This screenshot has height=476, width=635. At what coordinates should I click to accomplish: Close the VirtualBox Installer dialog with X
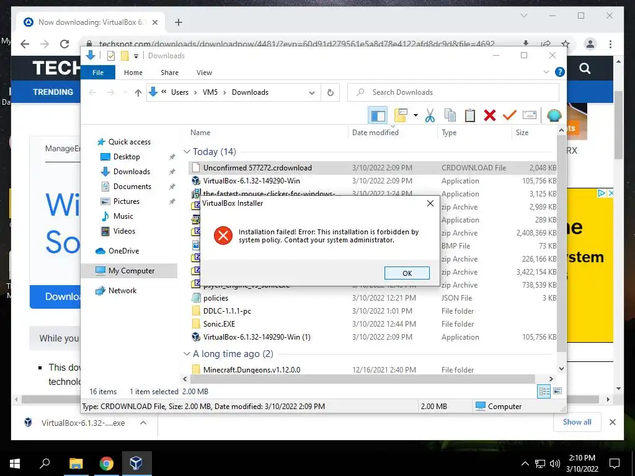click(x=430, y=203)
